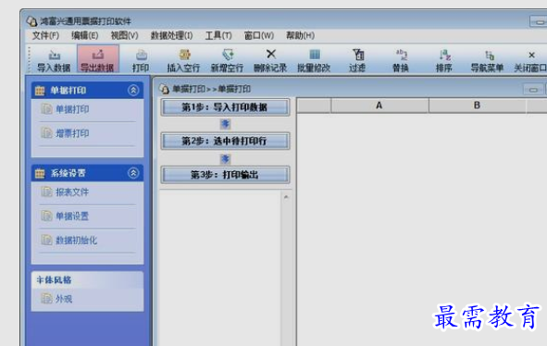Click the 删除记录 X toolbar icon
The height and width of the screenshot is (346, 547).
click(271, 54)
